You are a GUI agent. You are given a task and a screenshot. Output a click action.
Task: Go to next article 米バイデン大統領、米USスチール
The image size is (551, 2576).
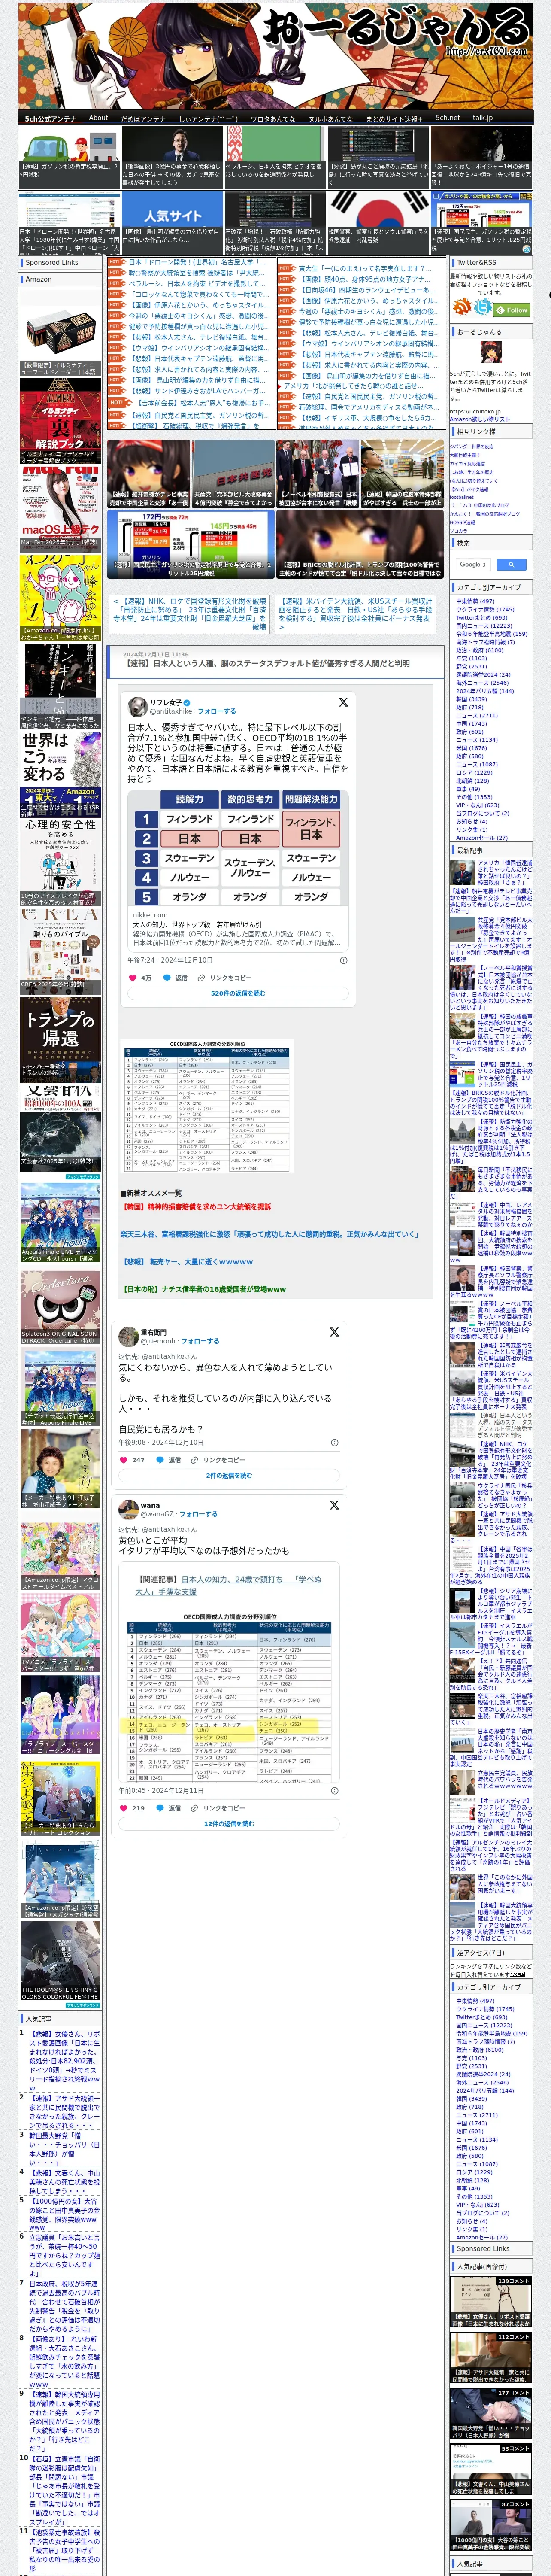(355, 614)
